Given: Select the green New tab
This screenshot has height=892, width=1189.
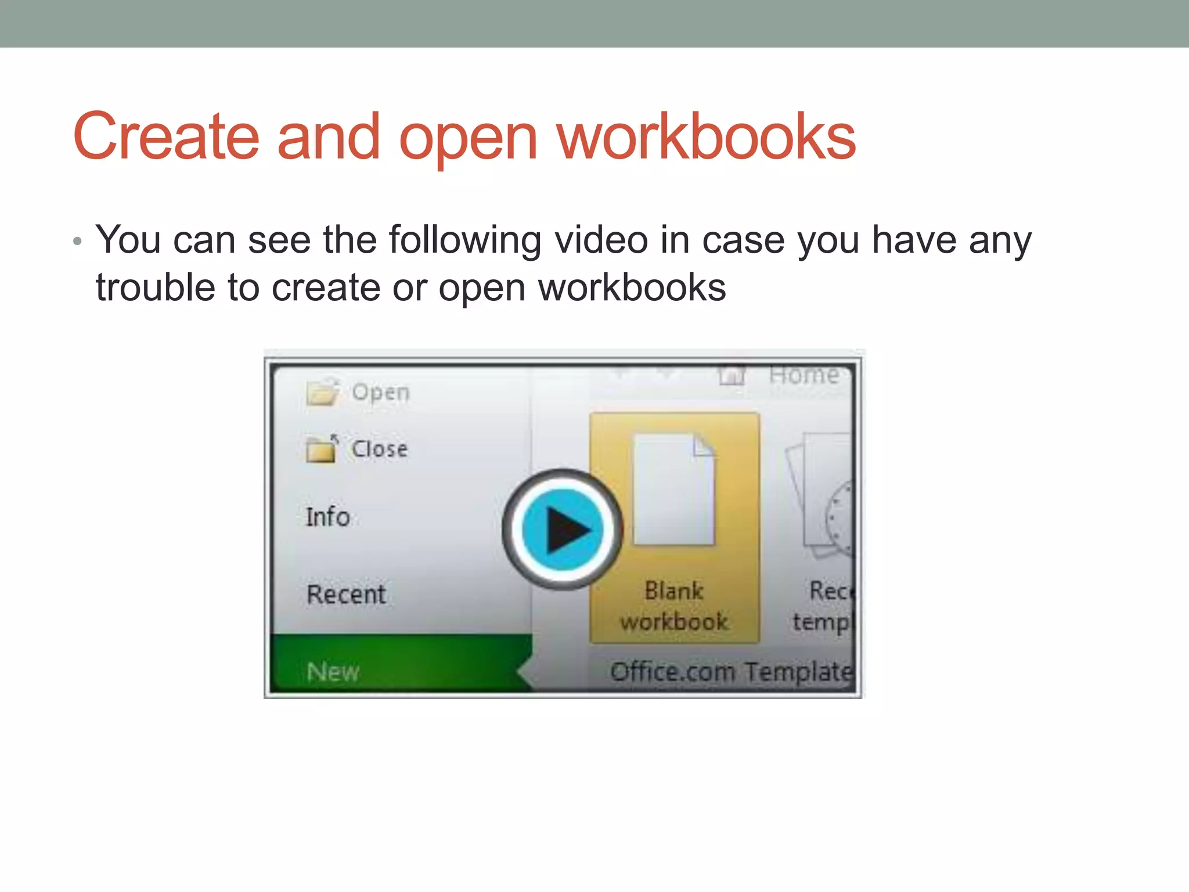Looking at the screenshot, I should point(333,671).
